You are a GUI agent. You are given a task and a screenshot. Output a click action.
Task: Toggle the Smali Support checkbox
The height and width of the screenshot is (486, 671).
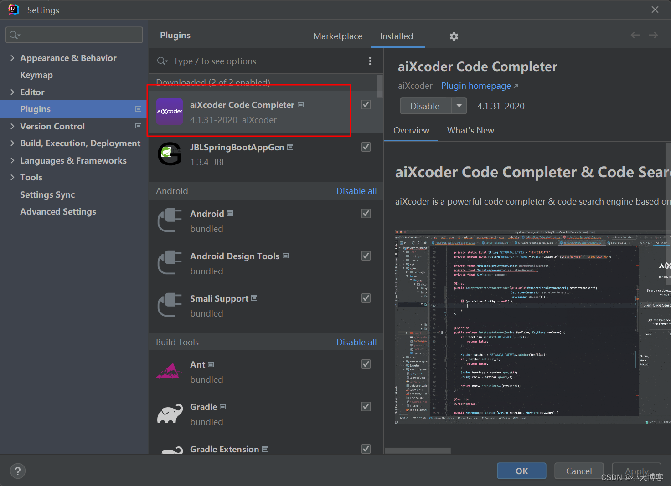click(366, 298)
